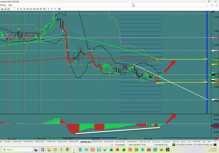
Task: Open the XRP tab
Action: tap(209, 142)
